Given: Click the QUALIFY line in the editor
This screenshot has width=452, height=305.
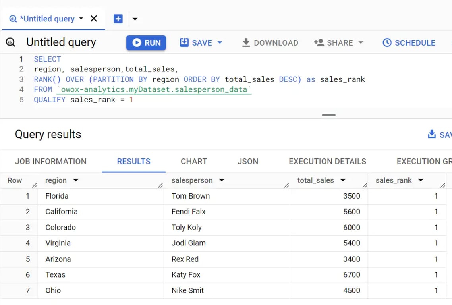Looking at the screenshot, I should [x=83, y=100].
